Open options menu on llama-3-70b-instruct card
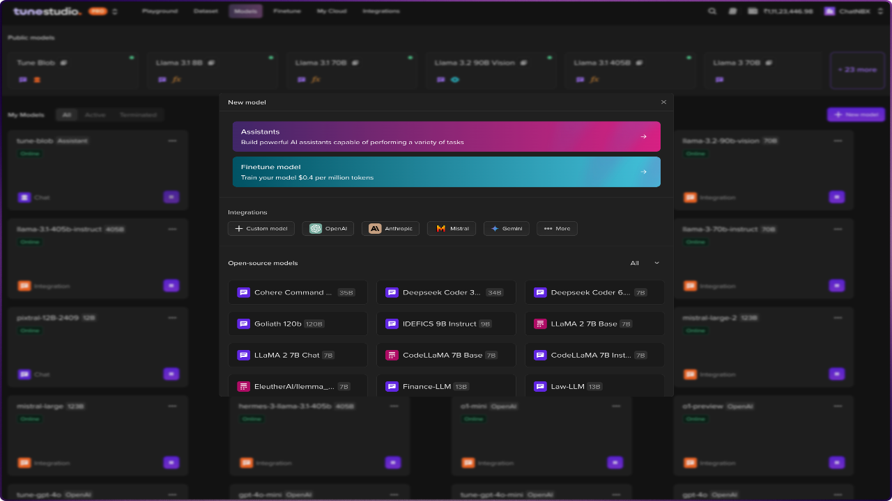This screenshot has width=892, height=501. (838, 229)
